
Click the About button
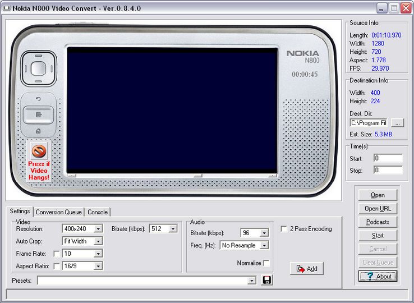pyautogui.click(x=378, y=276)
